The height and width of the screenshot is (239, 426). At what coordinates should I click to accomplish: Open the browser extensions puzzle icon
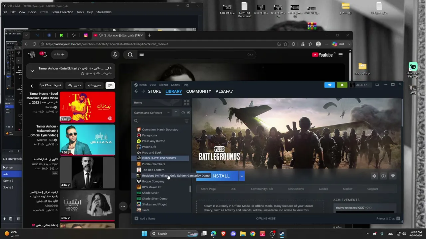pyautogui.click(x=293, y=44)
